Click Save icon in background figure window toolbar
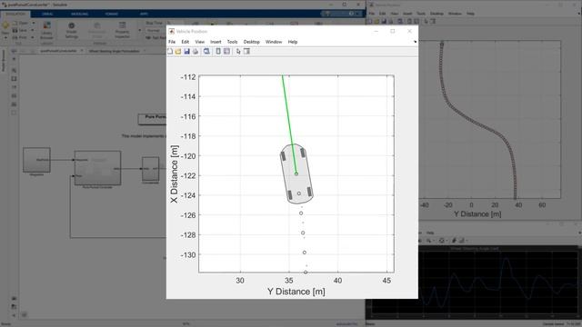582x327 pixels. (384, 21)
